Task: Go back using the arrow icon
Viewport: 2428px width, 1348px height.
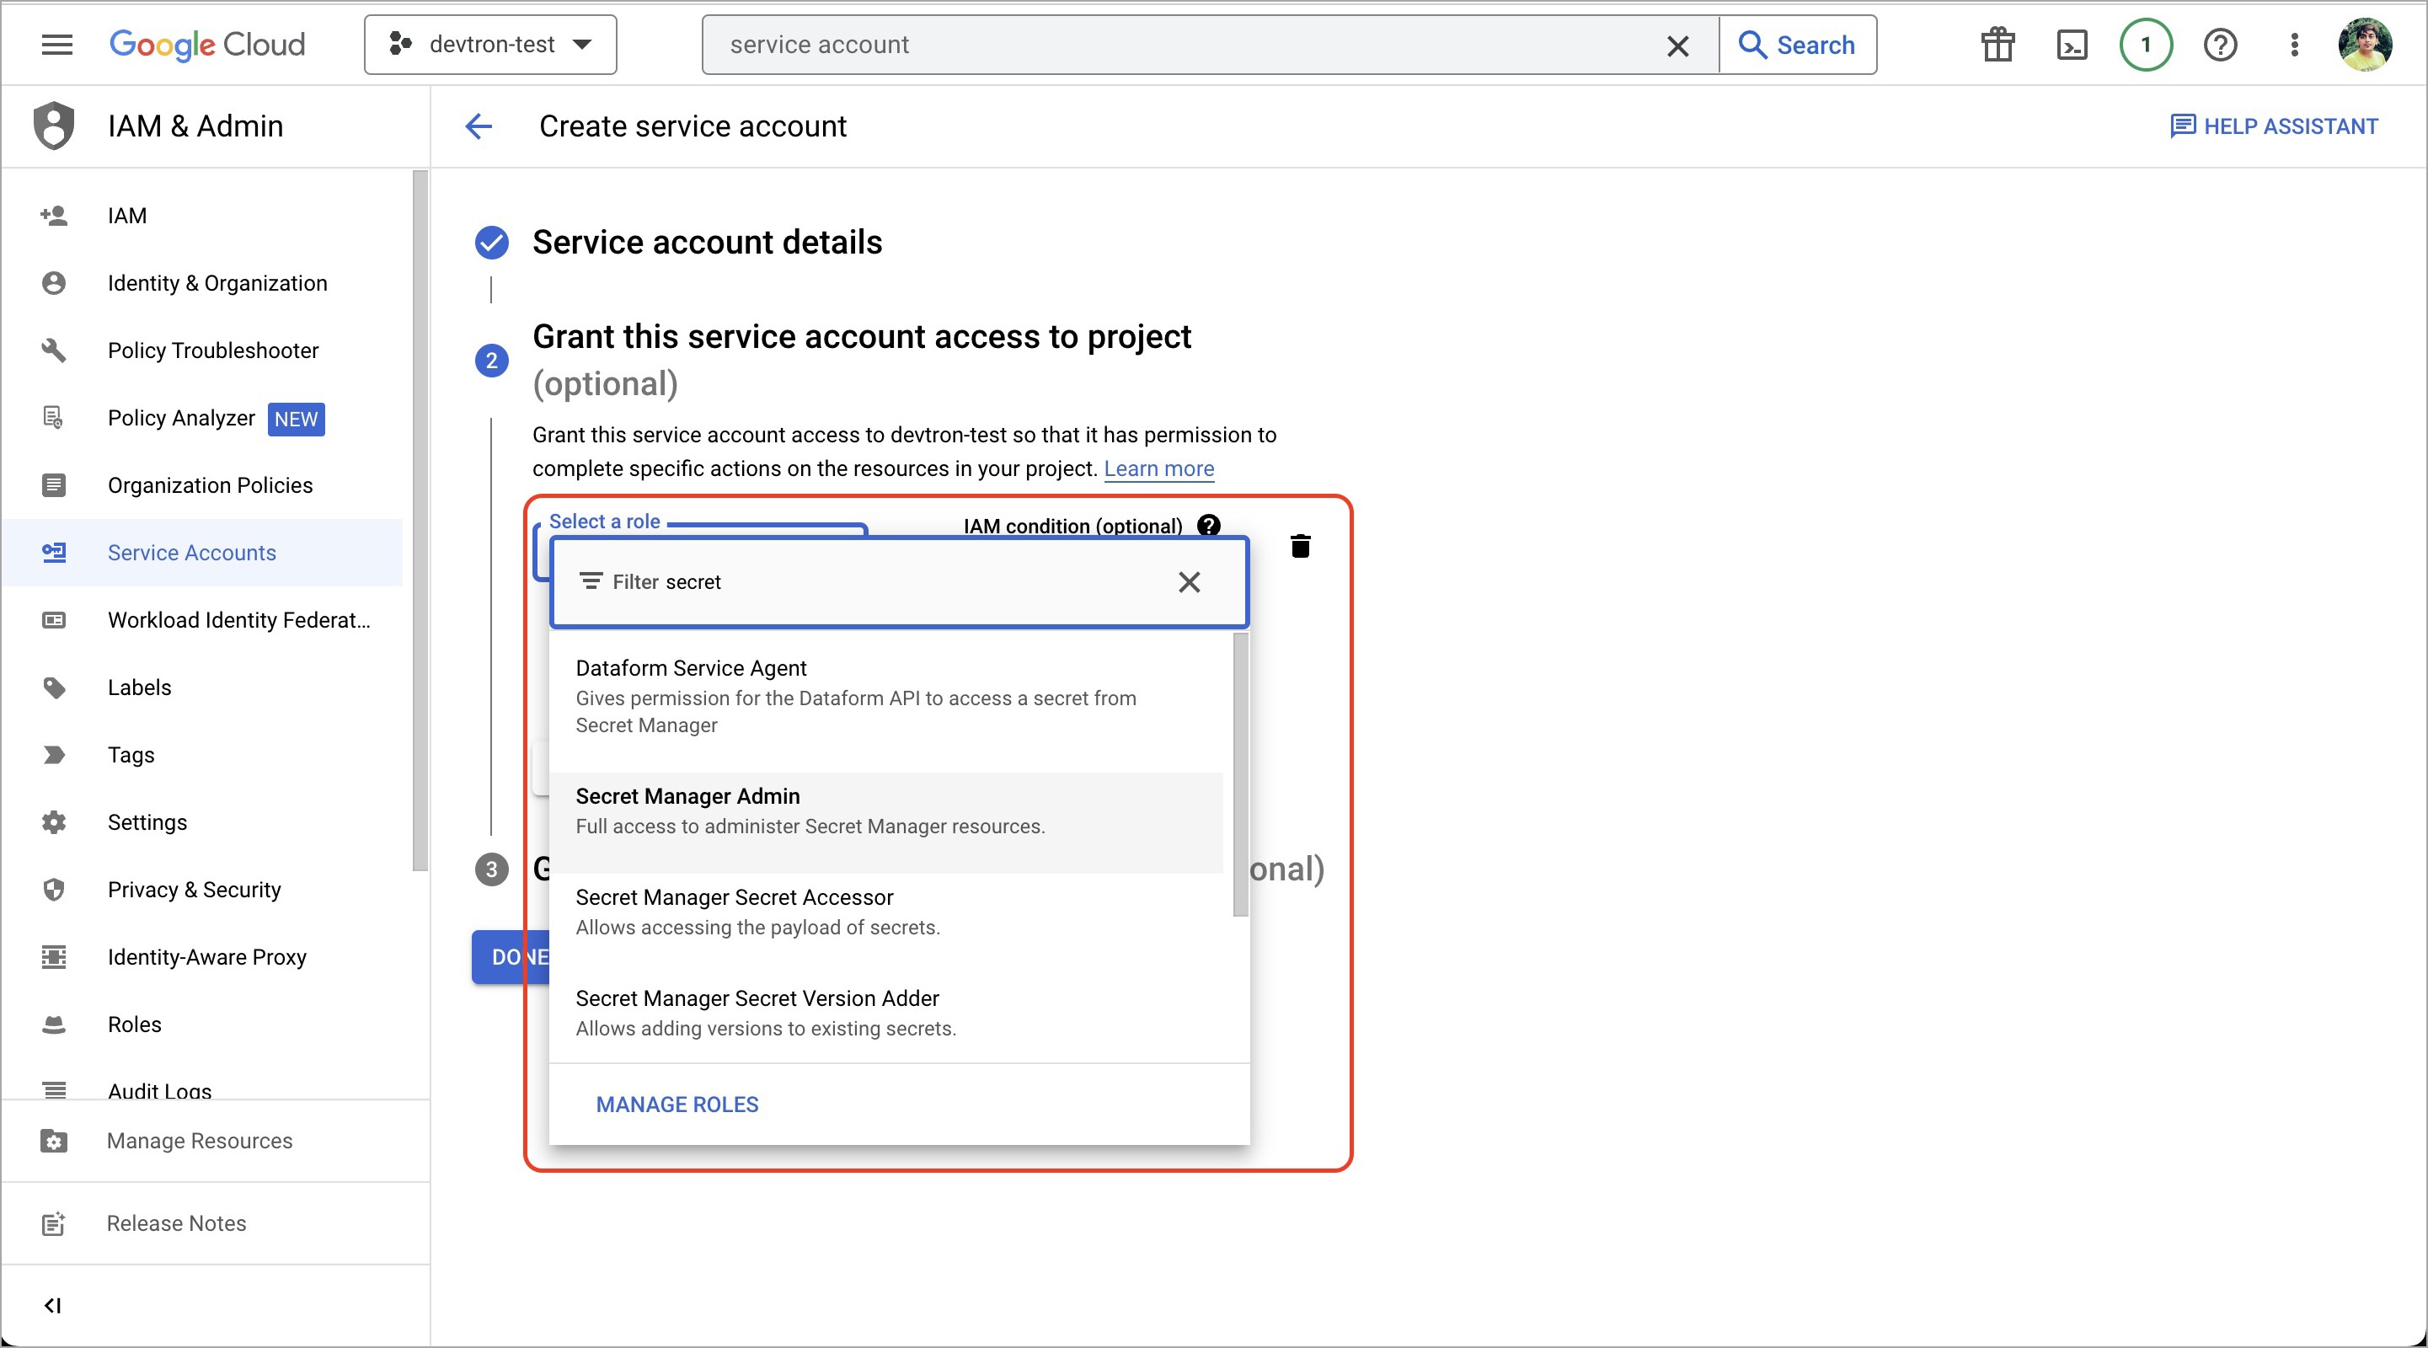Action: pyautogui.click(x=479, y=126)
